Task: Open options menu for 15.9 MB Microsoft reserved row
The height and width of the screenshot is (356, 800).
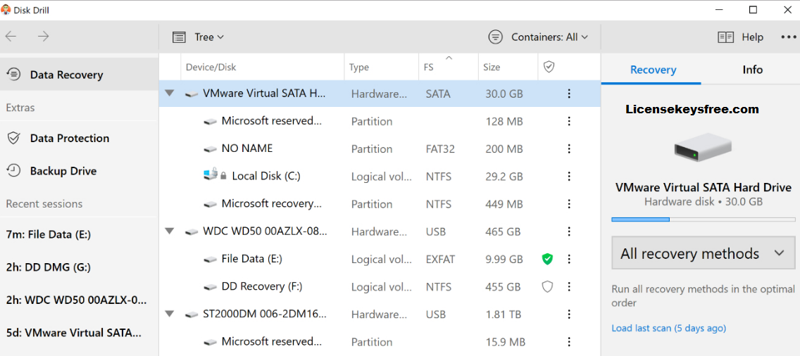Action: click(569, 342)
